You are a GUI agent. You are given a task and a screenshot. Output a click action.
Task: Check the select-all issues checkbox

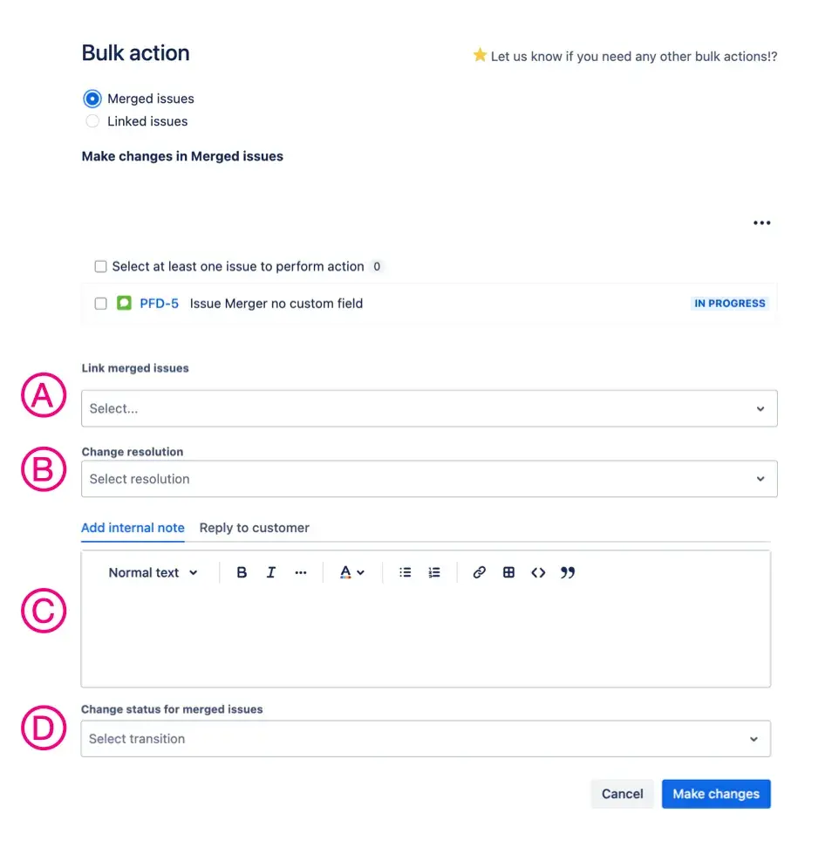point(100,266)
